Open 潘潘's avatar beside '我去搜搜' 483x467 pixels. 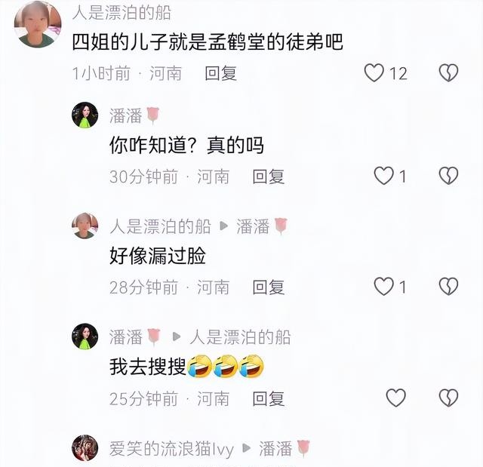pyautogui.click(x=85, y=336)
